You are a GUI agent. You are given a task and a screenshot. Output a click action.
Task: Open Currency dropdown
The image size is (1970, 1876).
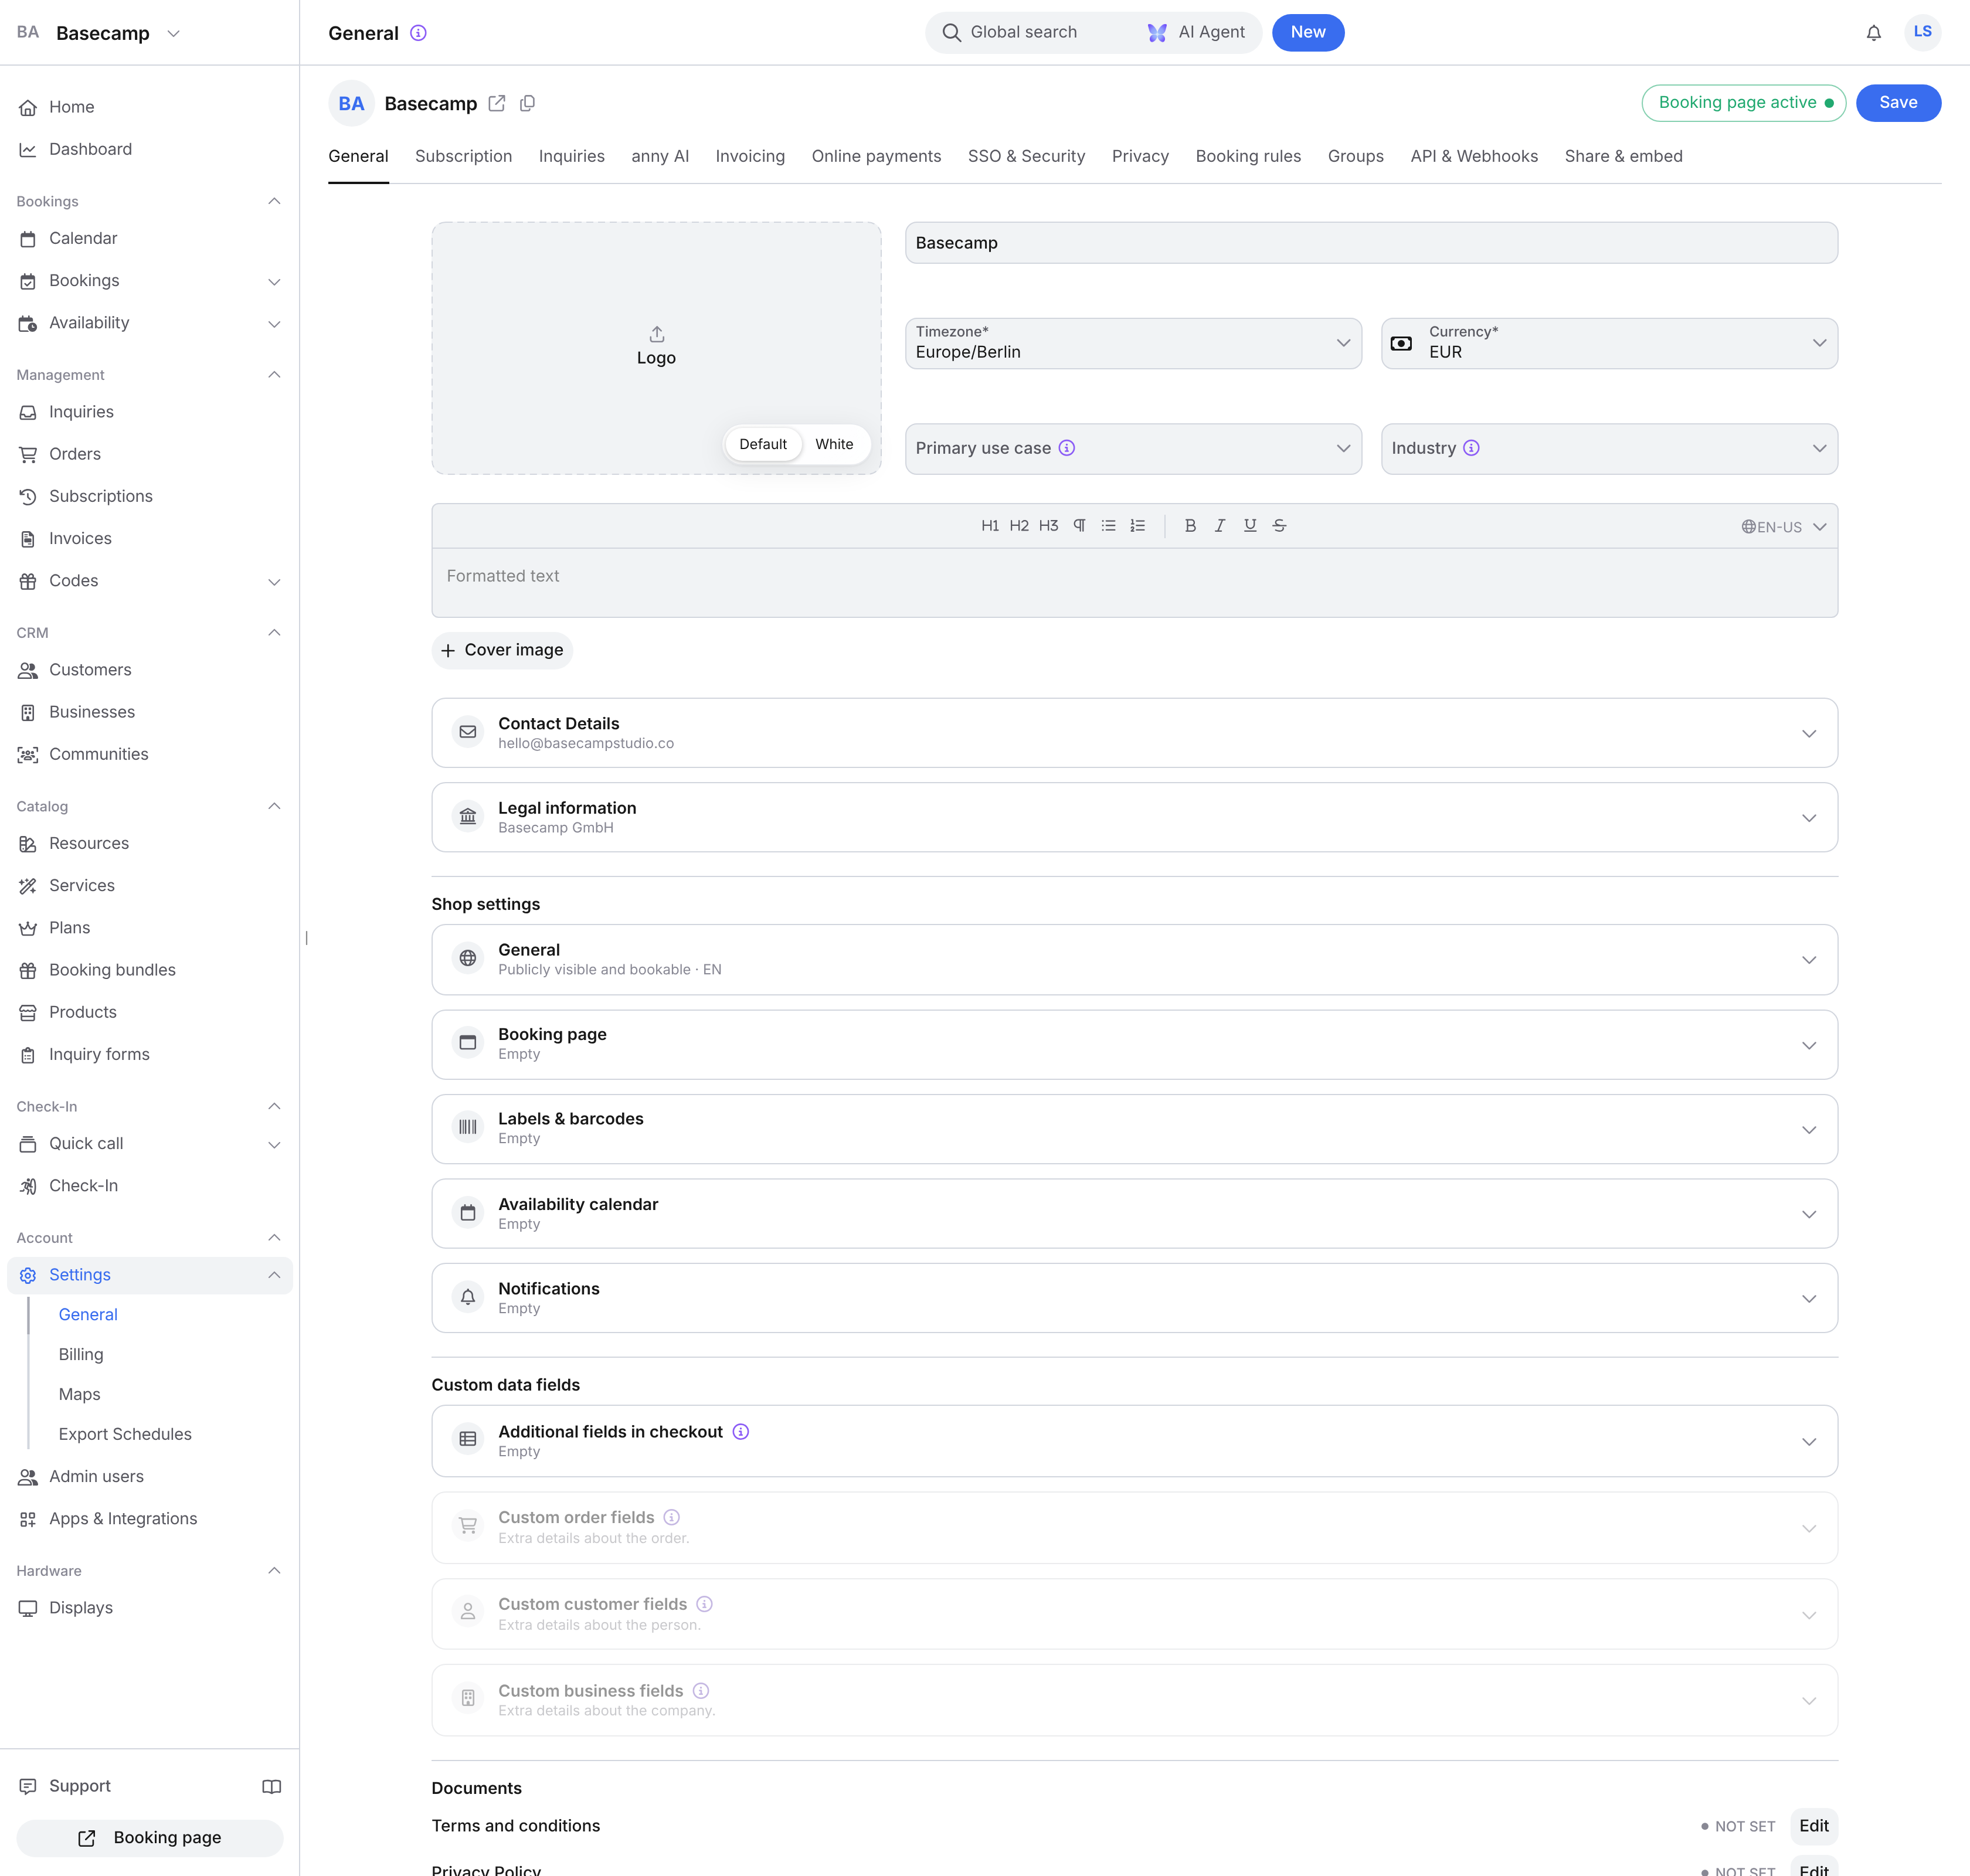click(x=1609, y=343)
